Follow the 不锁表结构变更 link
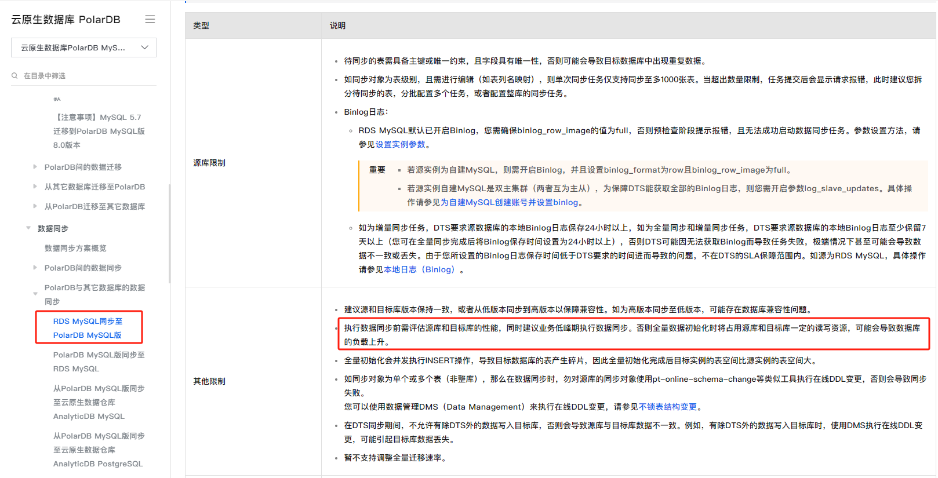938x478 pixels. (668, 407)
